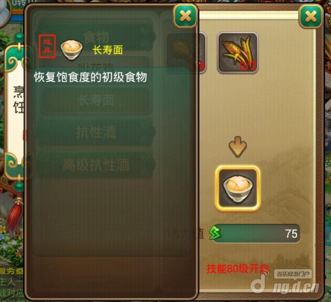Viewport: 331px width, 302px height.
Task: Tap the gold-framed longevity noodles result icon
Action: click(x=238, y=189)
